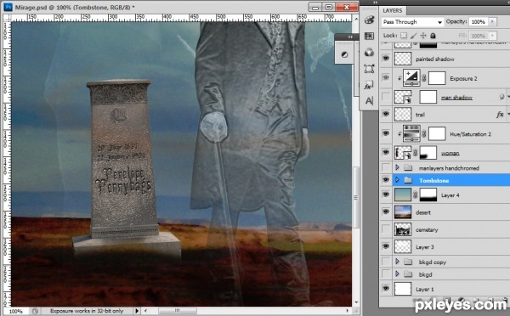Click lock position move icon

click(x=423, y=36)
